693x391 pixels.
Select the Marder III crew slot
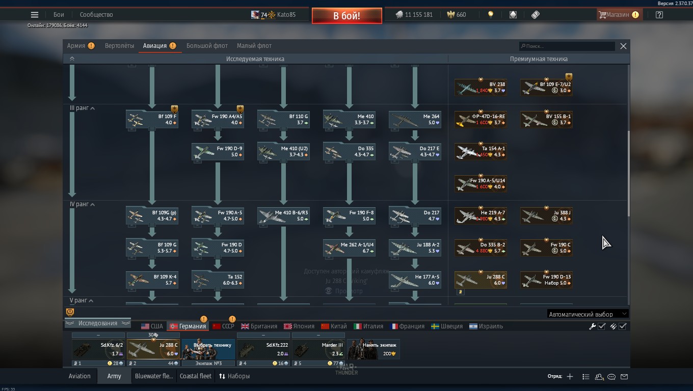pyautogui.click(x=318, y=349)
